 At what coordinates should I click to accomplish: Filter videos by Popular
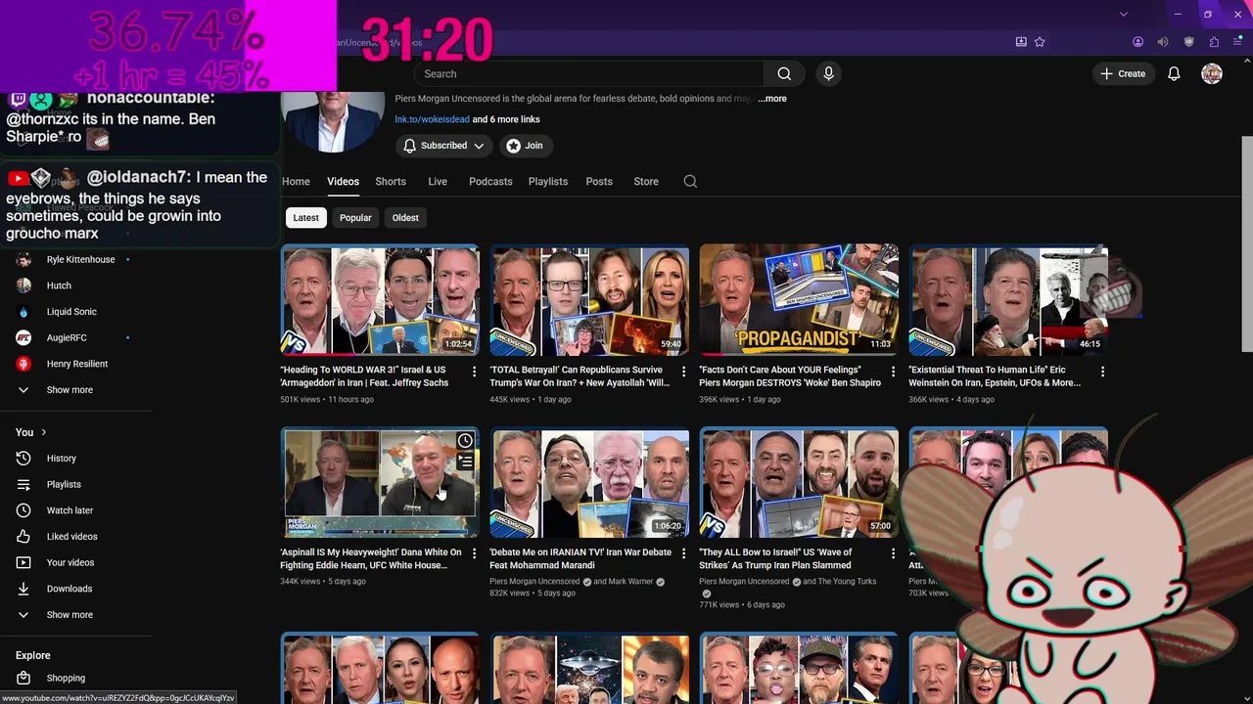355,217
